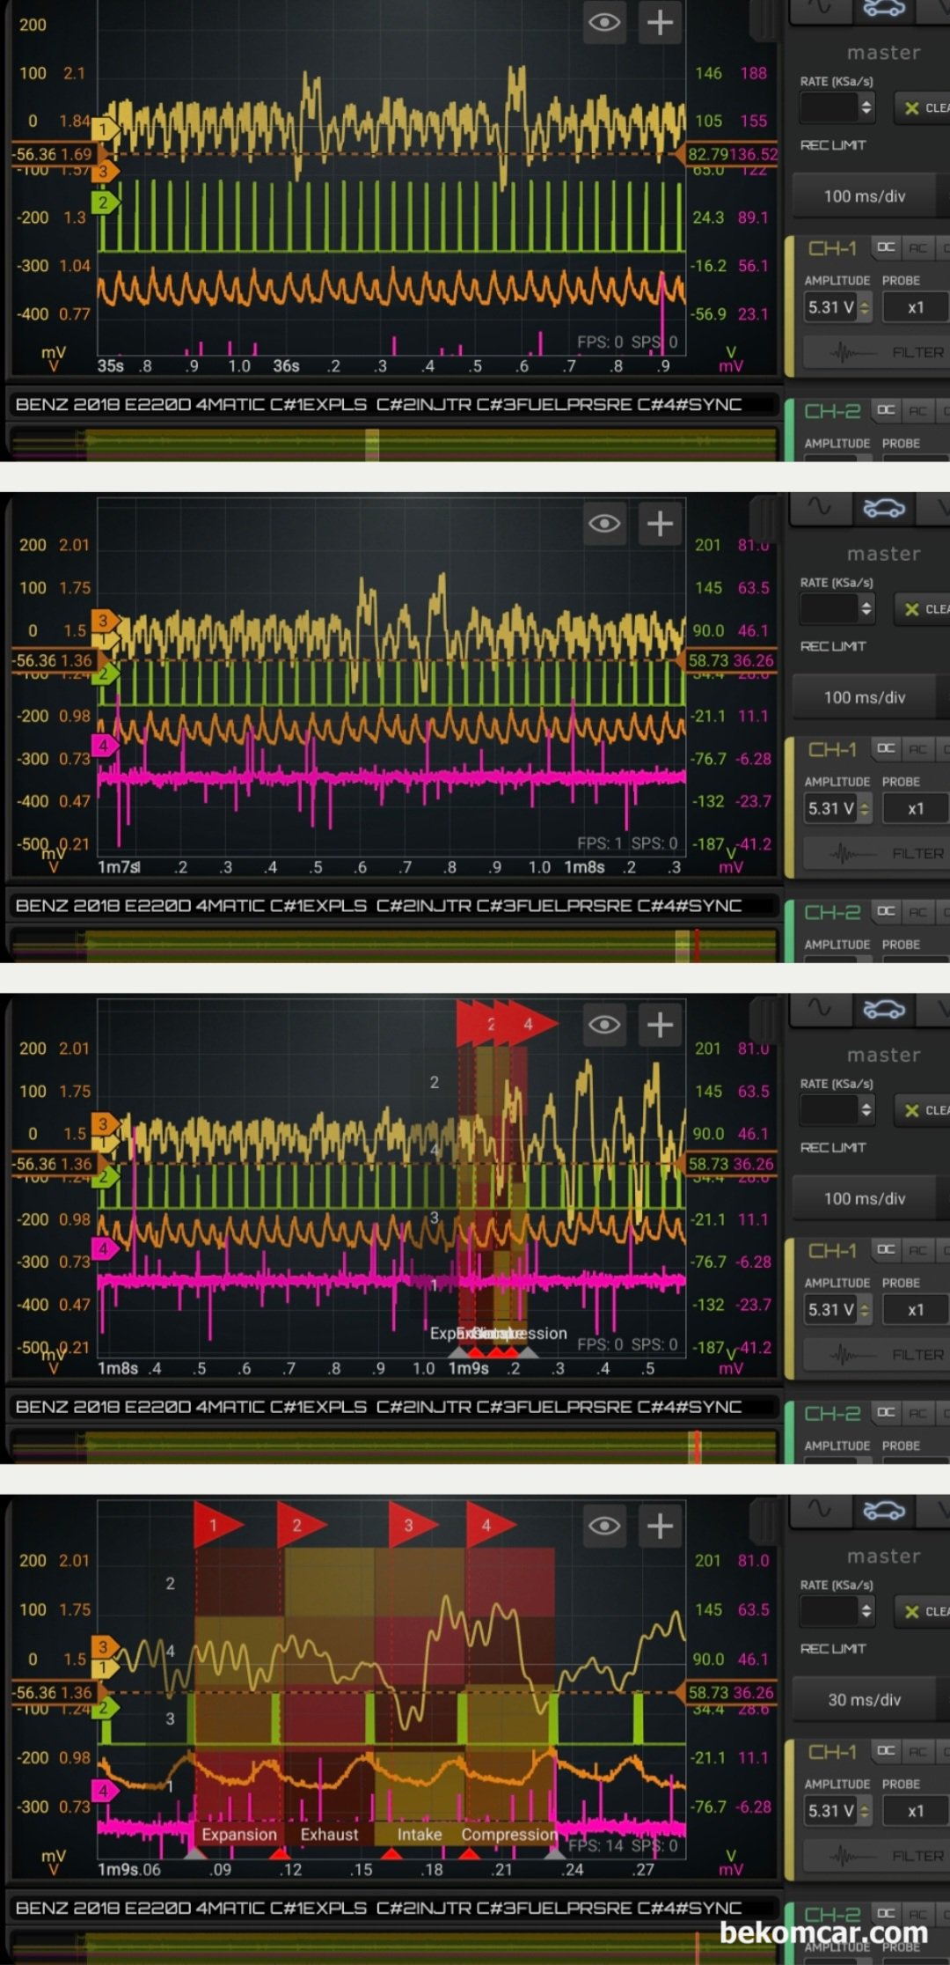The width and height of the screenshot is (950, 1965).
Task: Enable CH-1 DC coupling beside the 35s chart
Action: click(886, 247)
